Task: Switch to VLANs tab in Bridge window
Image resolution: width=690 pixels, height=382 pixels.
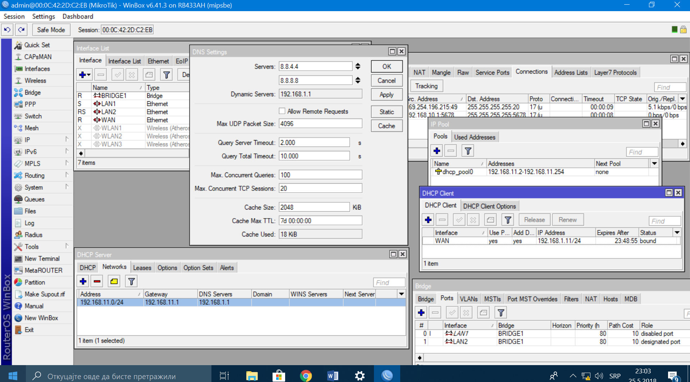Action: point(469,299)
